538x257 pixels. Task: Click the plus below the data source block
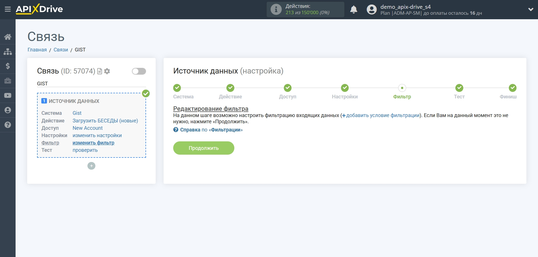pos(91,166)
